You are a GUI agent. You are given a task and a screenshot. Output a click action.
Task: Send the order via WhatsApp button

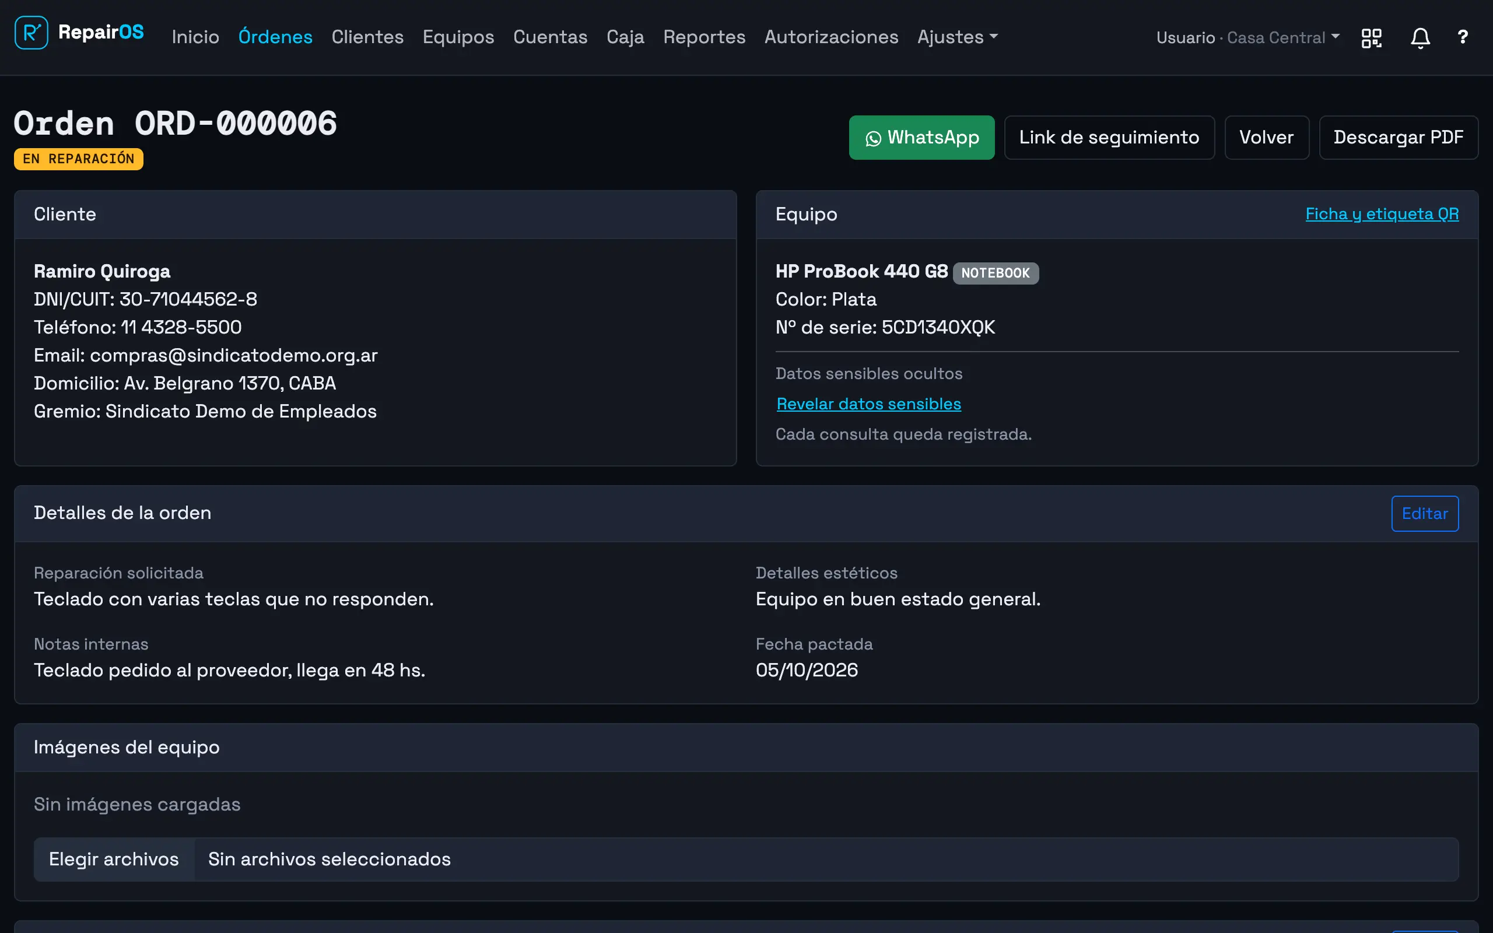click(x=921, y=138)
